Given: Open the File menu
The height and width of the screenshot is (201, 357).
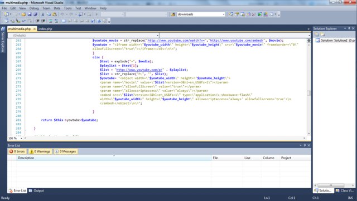Looking at the screenshot, I should coord(4,8).
